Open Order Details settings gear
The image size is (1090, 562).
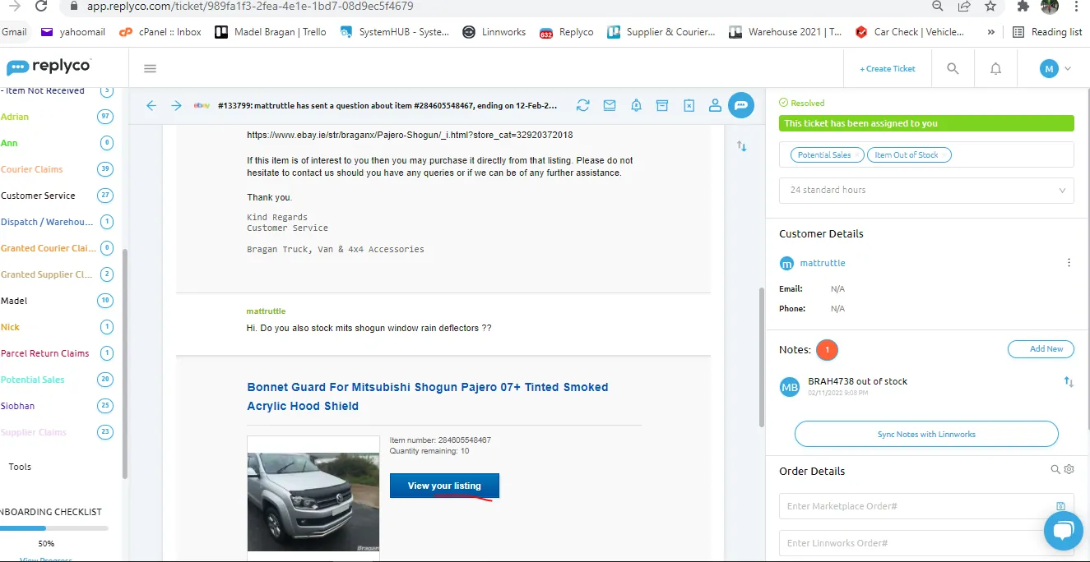[1069, 470]
